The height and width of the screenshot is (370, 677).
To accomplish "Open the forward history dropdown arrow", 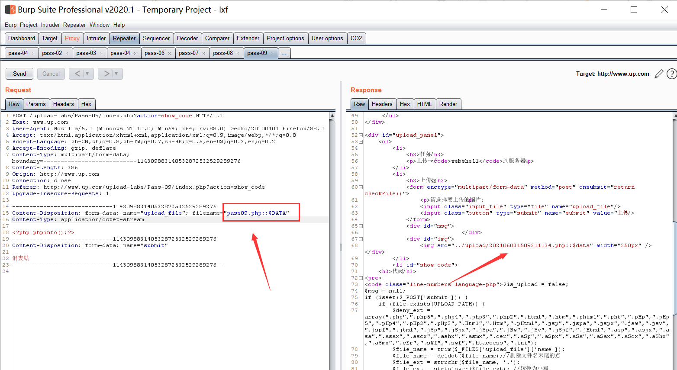I will [116, 74].
